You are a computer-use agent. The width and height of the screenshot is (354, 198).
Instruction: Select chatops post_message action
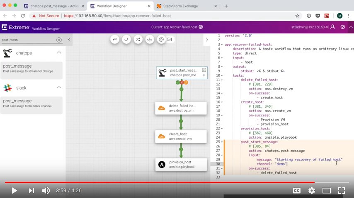[32, 71]
